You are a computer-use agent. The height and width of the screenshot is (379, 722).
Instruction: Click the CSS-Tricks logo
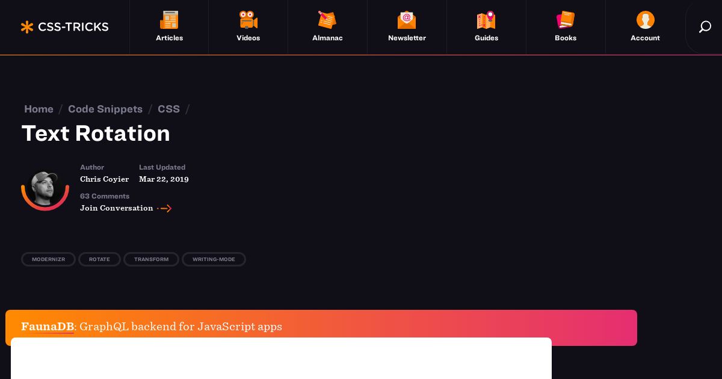(x=64, y=26)
